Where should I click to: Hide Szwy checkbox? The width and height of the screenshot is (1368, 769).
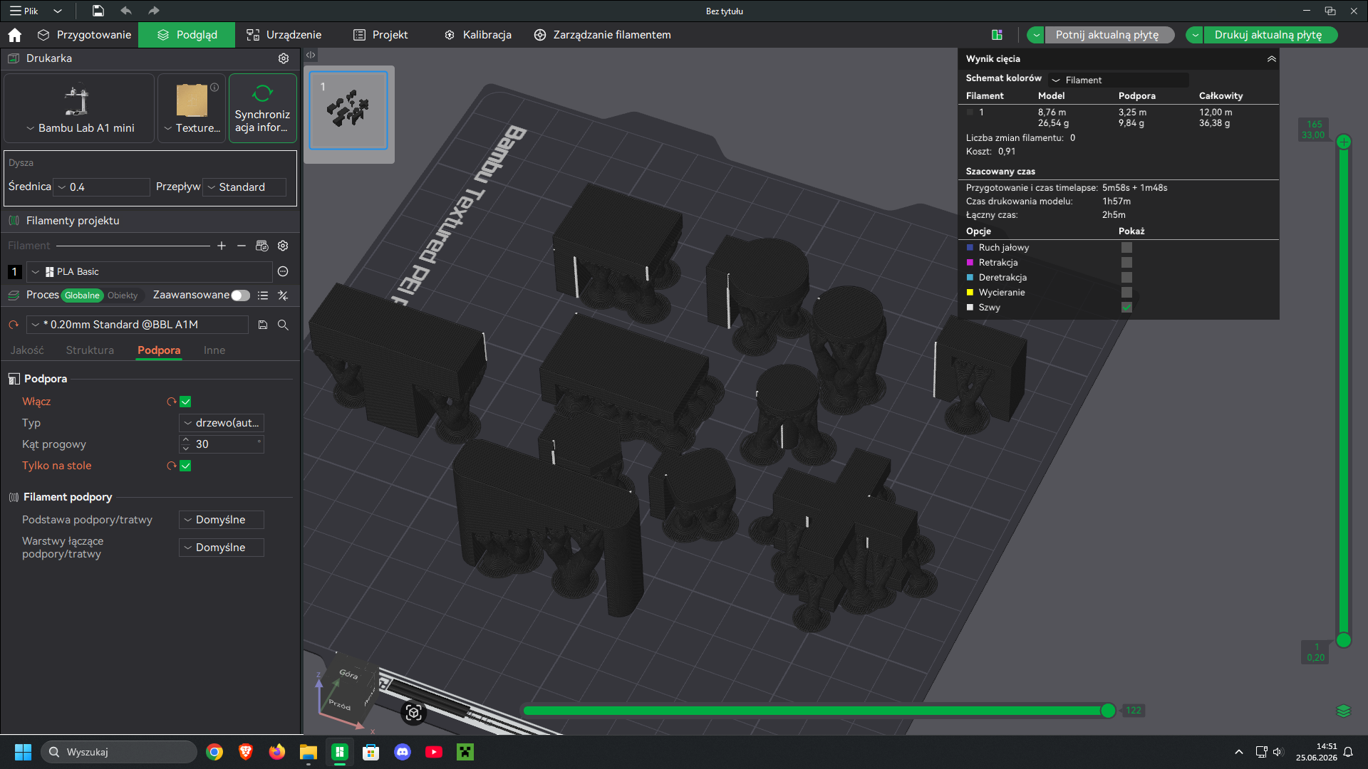click(1126, 308)
